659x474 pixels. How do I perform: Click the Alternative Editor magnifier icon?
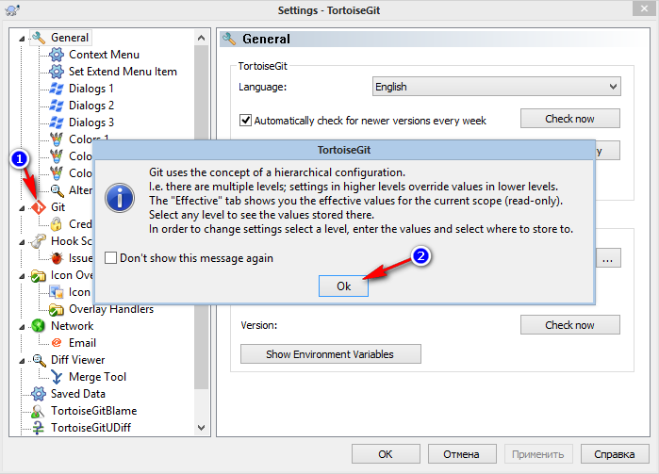click(57, 190)
